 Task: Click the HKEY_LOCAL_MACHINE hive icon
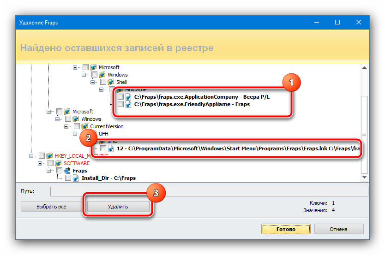click(50, 156)
